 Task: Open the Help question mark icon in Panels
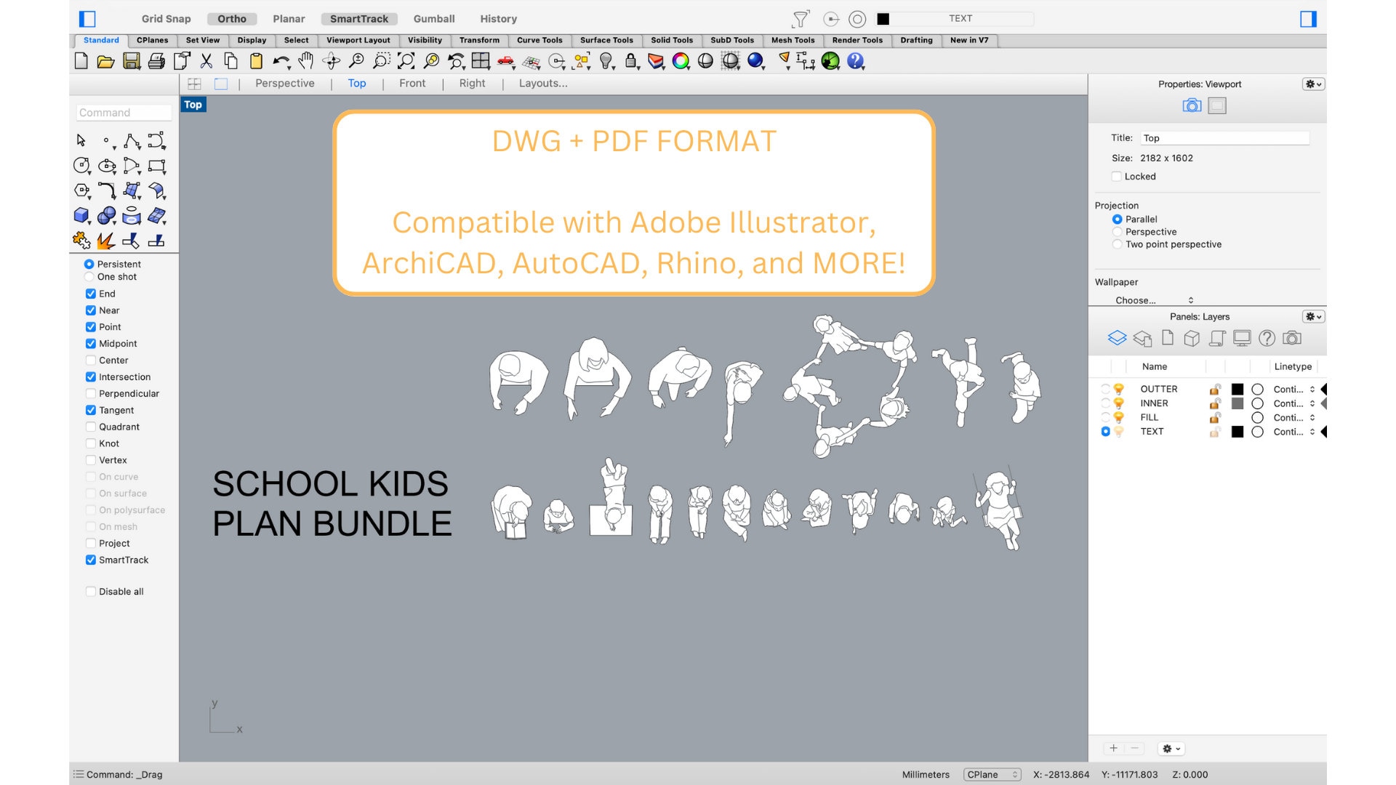tap(1267, 338)
